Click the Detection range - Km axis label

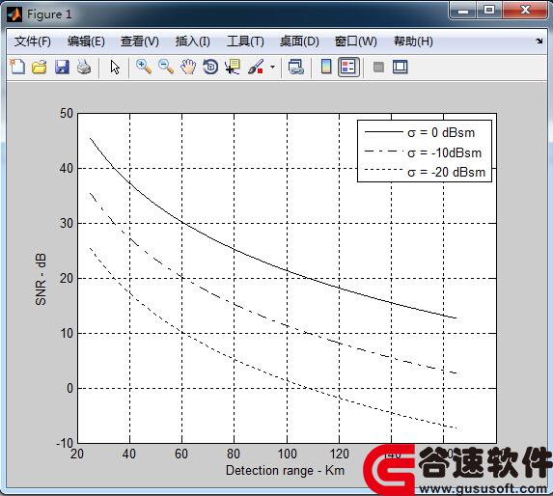(285, 470)
